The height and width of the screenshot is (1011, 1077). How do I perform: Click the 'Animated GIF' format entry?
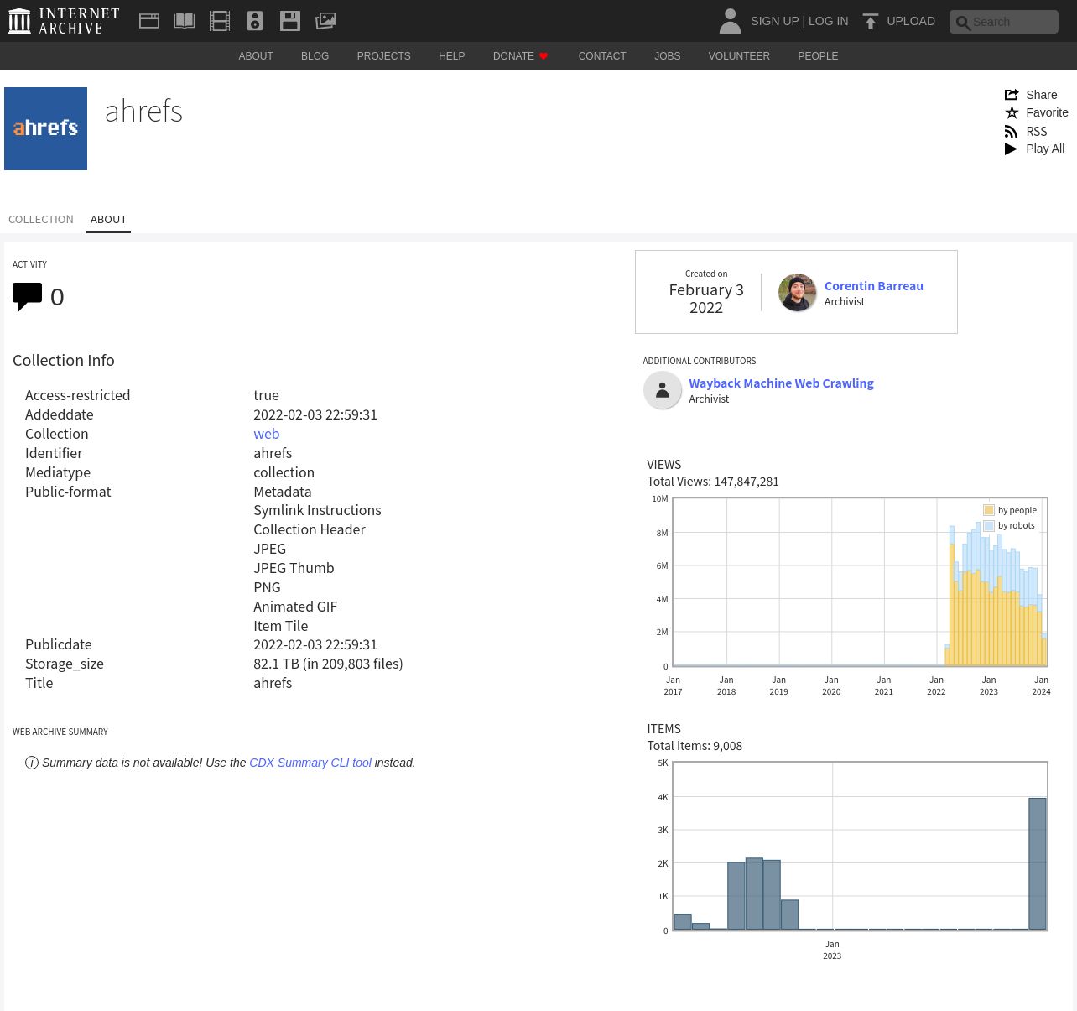pyautogui.click(x=295, y=607)
